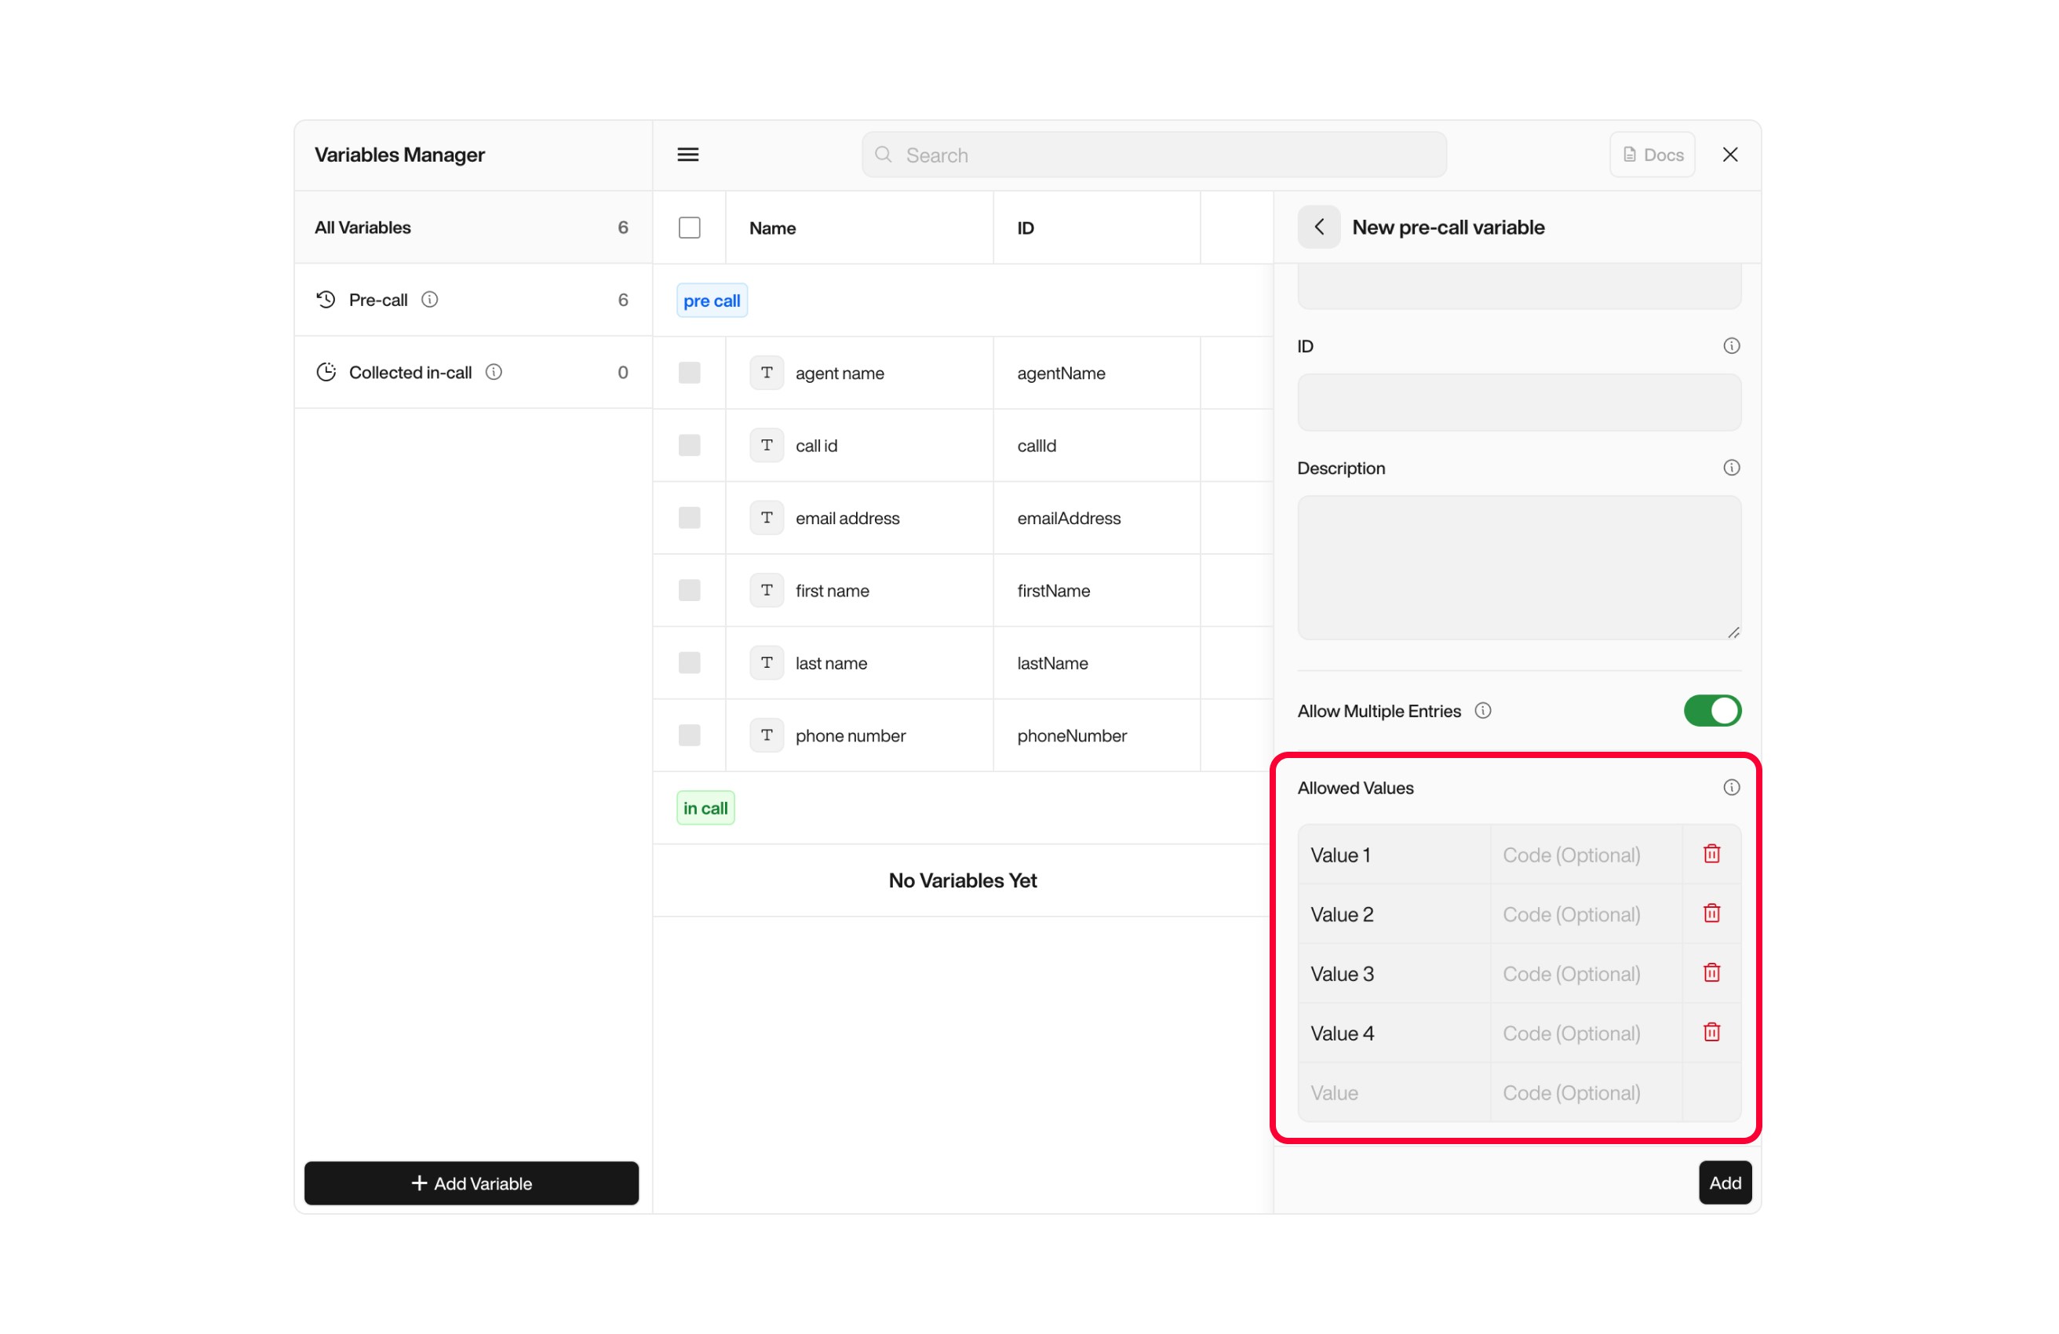Open the pre call section badge
2059x1334 pixels.
click(x=710, y=301)
